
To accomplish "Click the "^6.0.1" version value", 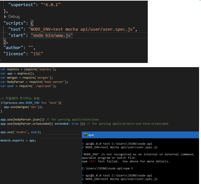I will point(51,5).
